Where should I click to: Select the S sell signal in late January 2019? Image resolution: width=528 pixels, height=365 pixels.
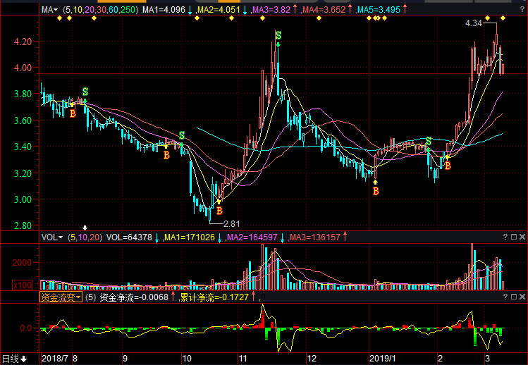[x=429, y=141]
